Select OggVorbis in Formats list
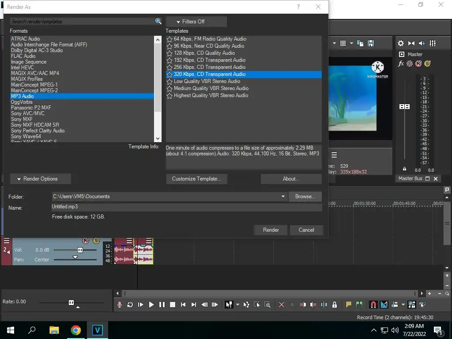This screenshot has width=452, height=339. pos(82,102)
